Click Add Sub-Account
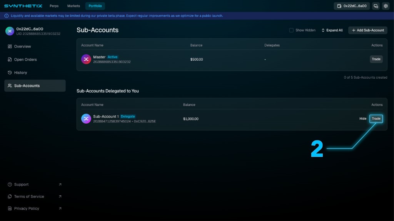Image resolution: width=394 pixels, height=221 pixels. pos(367,30)
